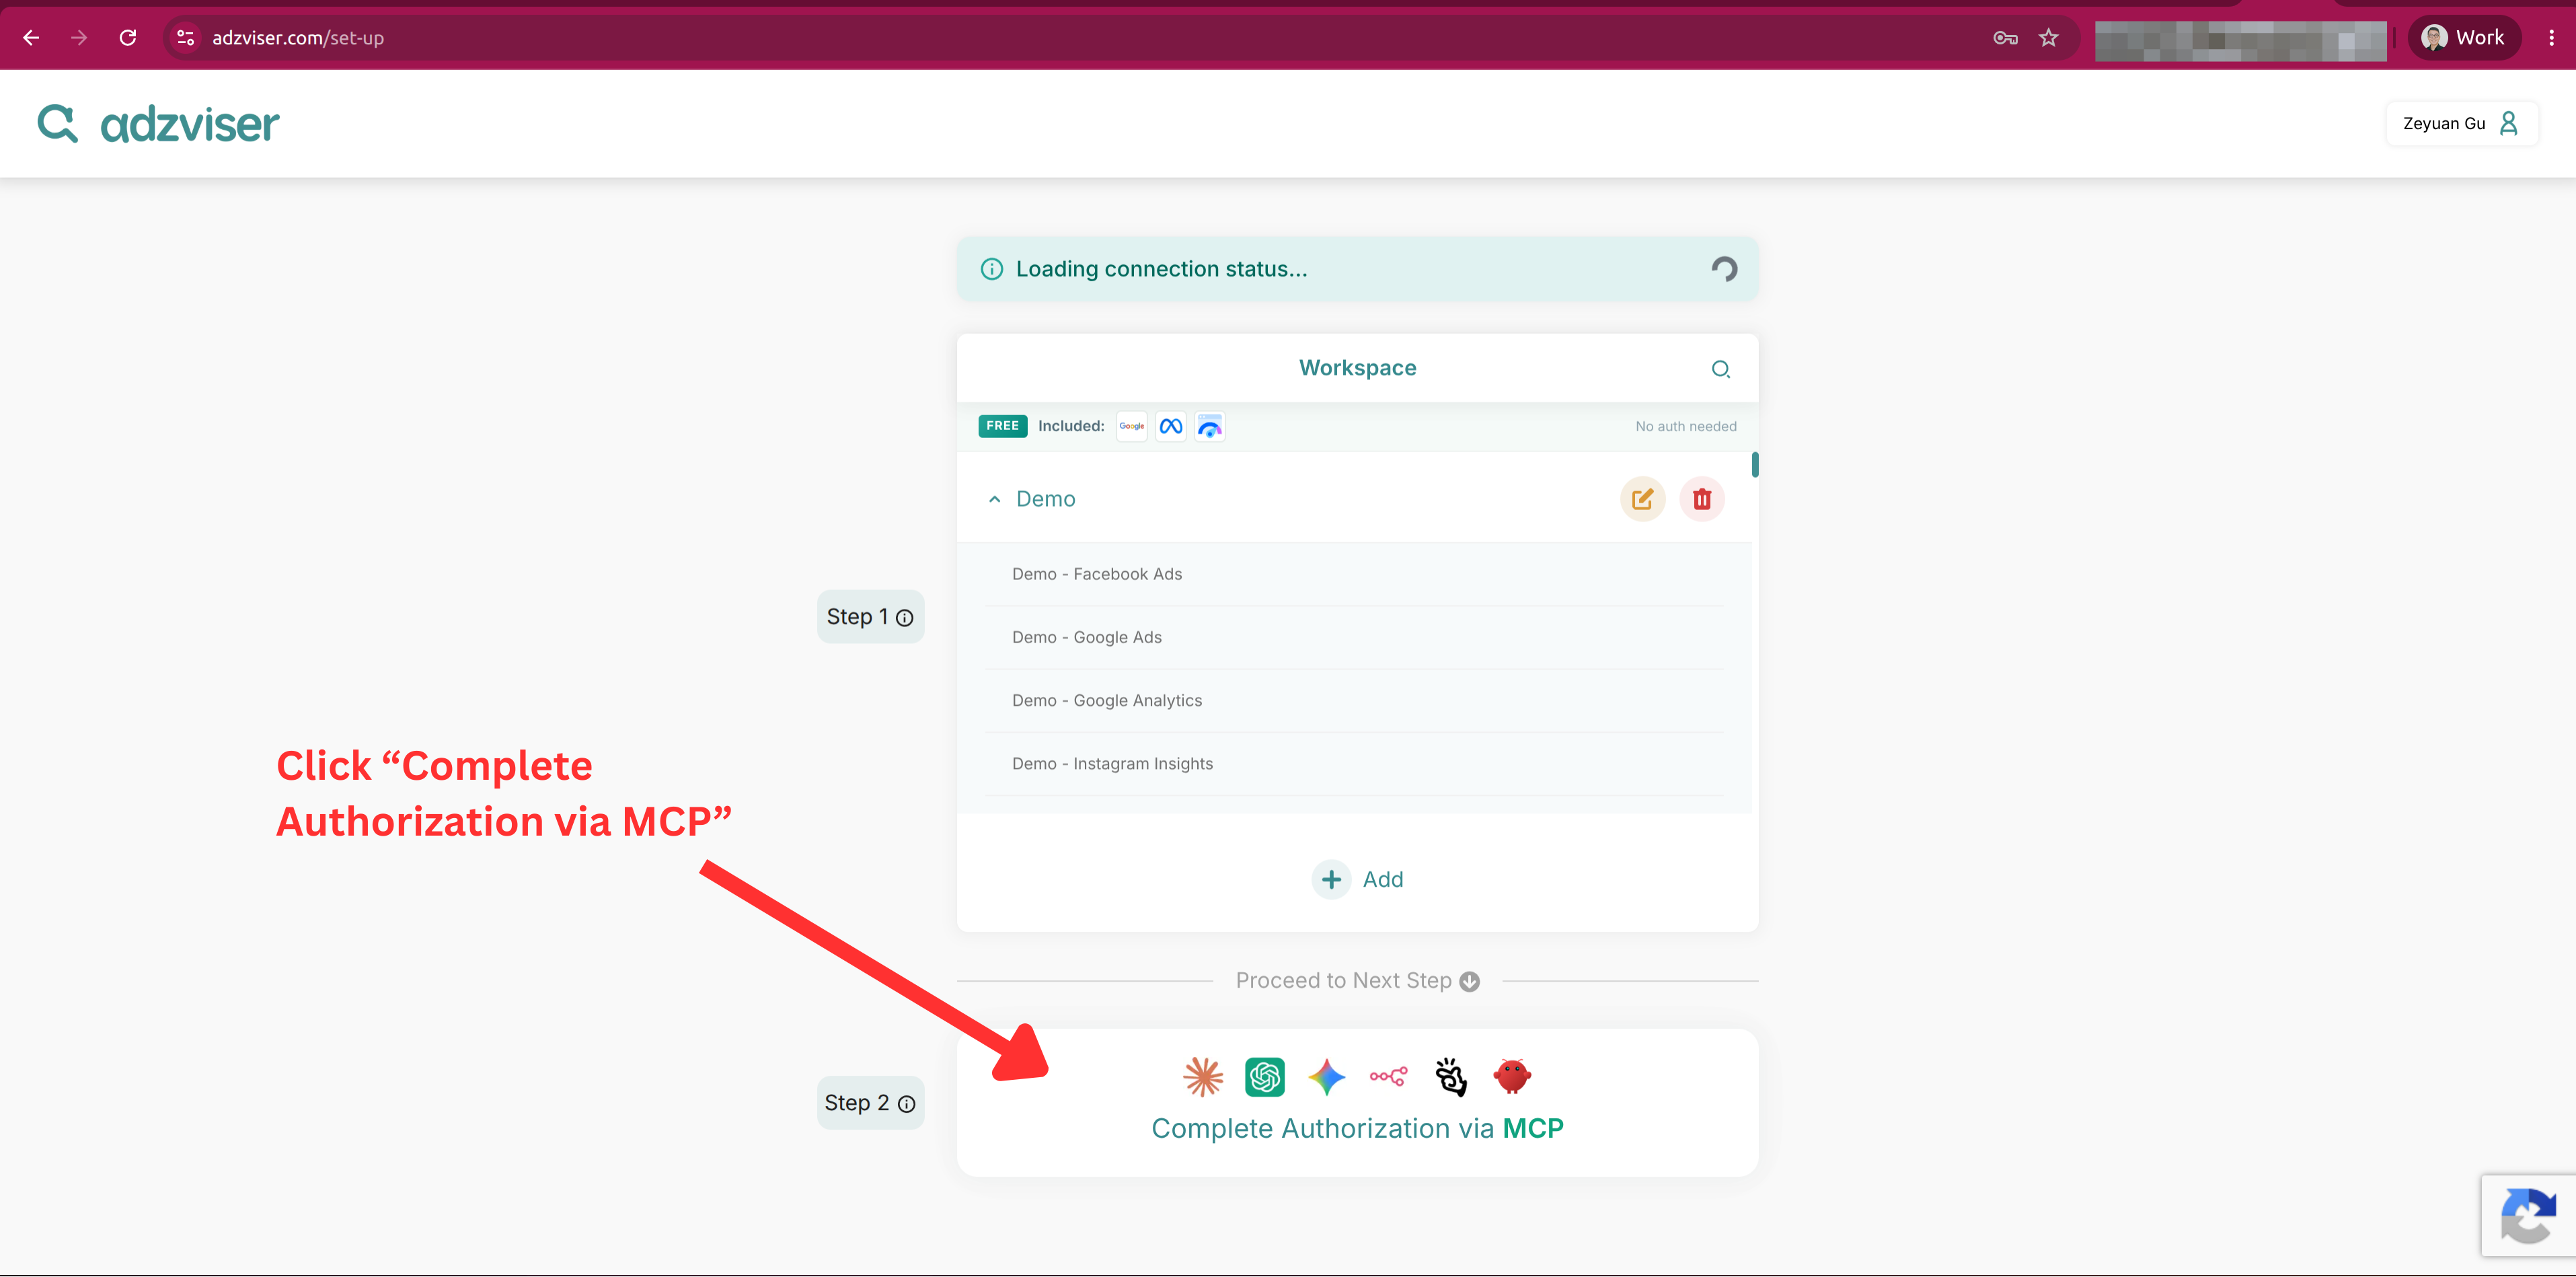Image resolution: width=2576 pixels, height=1277 pixels.
Task: Click the Loading connection status text
Action: click(x=1161, y=269)
